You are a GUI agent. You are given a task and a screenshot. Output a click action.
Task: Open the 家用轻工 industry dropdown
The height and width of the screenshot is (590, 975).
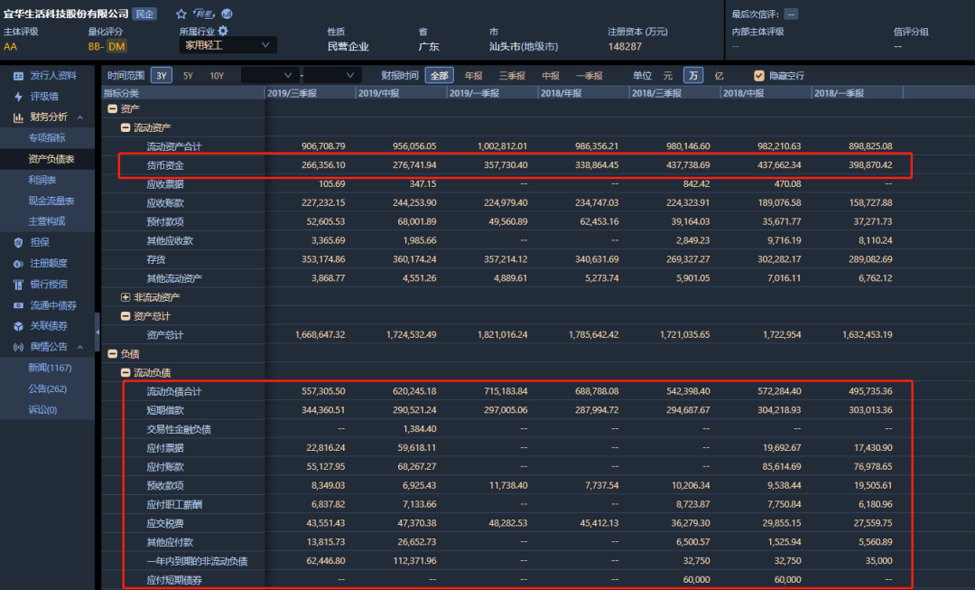pyautogui.click(x=227, y=44)
